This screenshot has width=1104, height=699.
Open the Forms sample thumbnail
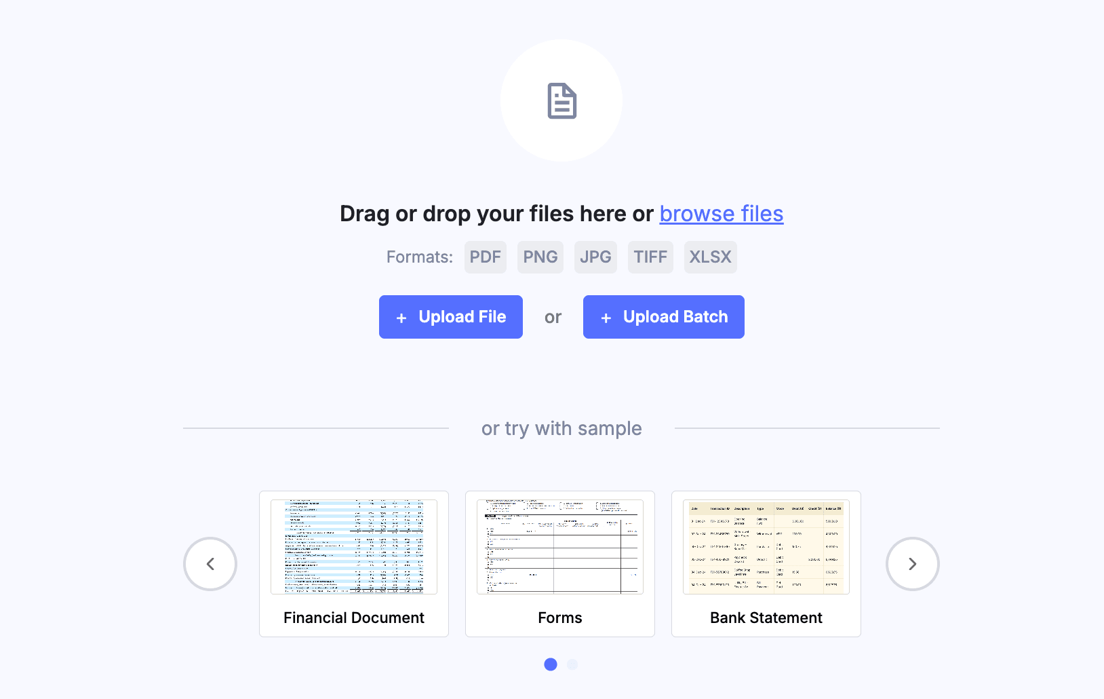[560, 547]
